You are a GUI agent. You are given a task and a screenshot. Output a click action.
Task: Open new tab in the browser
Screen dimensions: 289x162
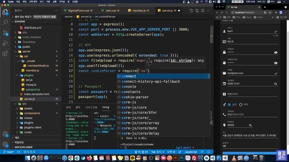point(265,7)
